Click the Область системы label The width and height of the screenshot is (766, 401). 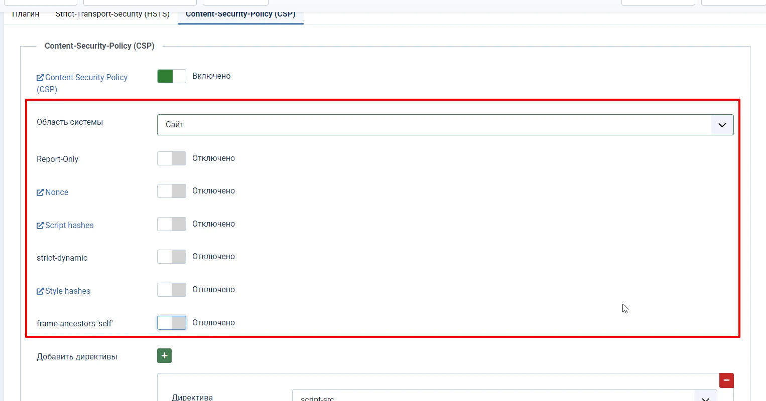[x=70, y=122]
